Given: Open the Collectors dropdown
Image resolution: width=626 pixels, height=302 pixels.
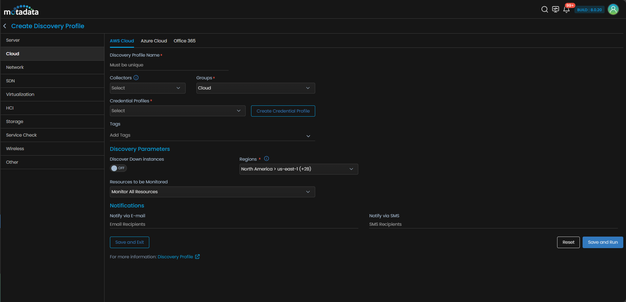Looking at the screenshot, I should [148, 88].
